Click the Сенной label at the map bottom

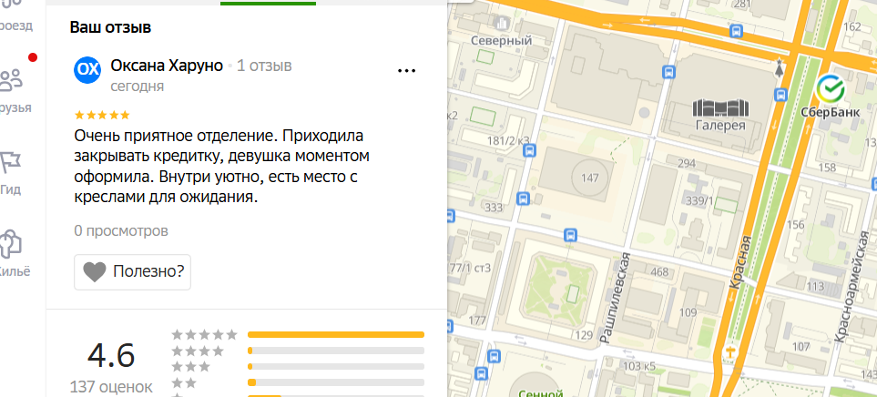540,392
